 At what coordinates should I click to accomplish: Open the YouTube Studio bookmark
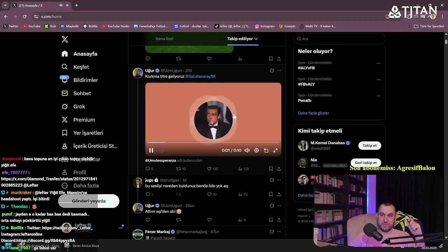[x=115, y=26]
